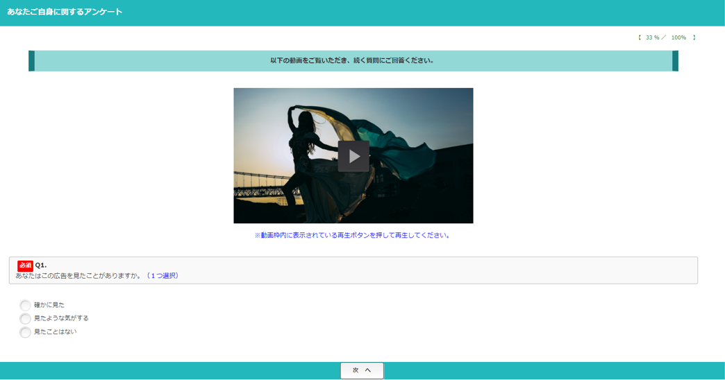
Task: Click the 33 % progress value
Action: (x=652, y=37)
